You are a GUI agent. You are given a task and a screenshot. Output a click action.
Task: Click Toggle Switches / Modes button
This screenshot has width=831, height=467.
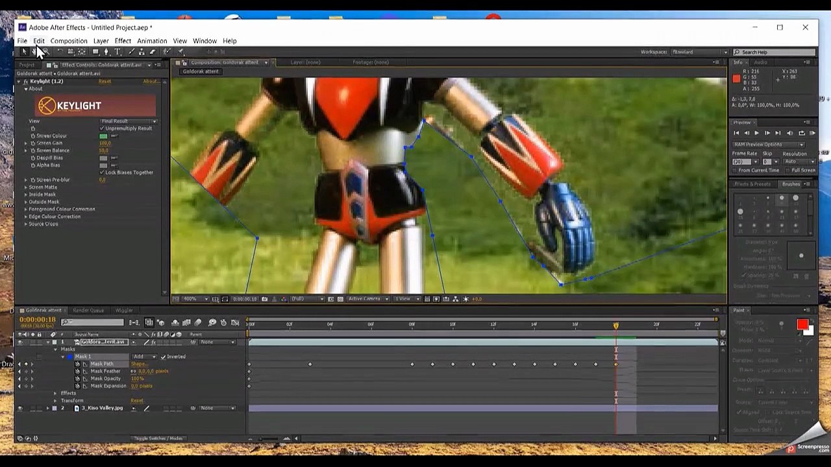pyautogui.click(x=158, y=438)
